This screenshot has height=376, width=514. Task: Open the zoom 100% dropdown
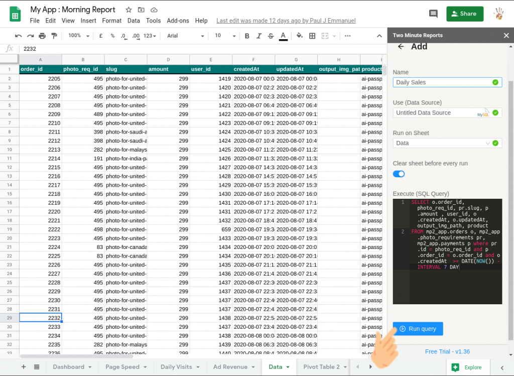click(x=79, y=36)
